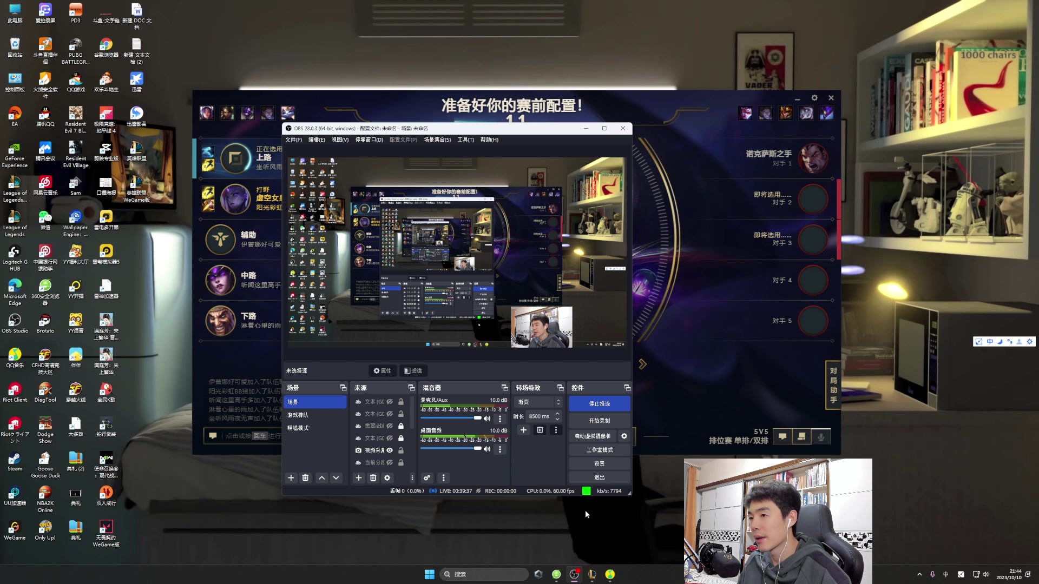
Task: Open the 视图(V) menu in OBS
Action: click(x=340, y=140)
